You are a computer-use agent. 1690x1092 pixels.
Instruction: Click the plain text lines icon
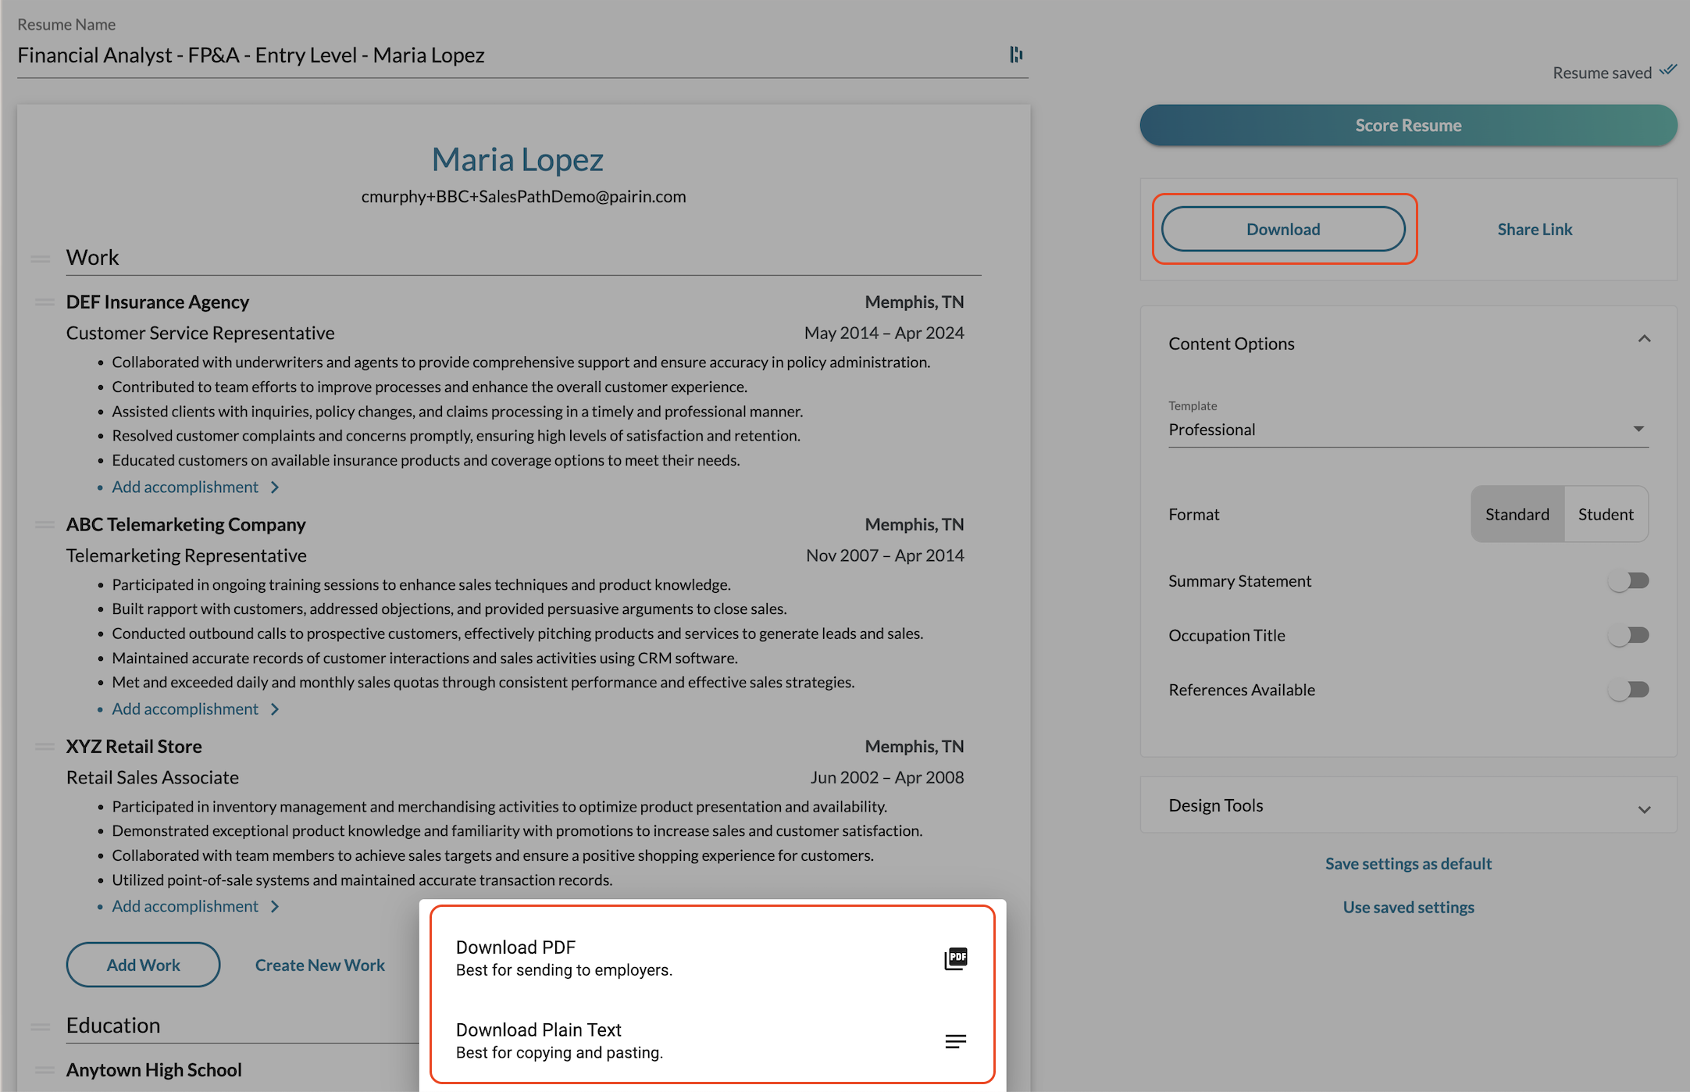point(955,1041)
